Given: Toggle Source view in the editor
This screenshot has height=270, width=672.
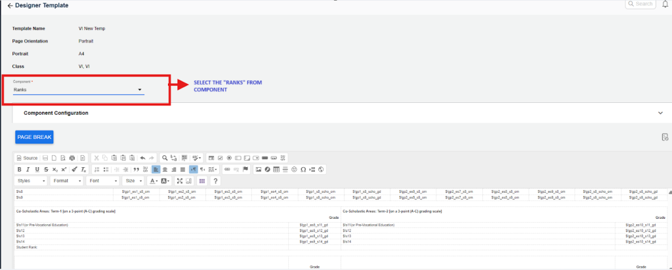Looking at the screenshot, I should coord(27,158).
